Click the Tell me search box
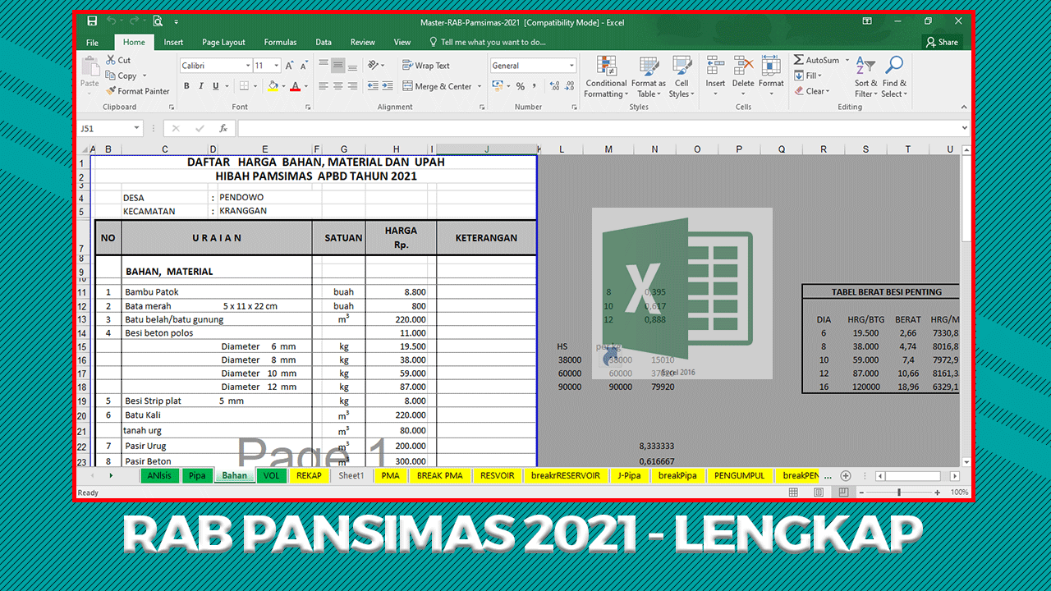Image resolution: width=1051 pixels, height=591 pixels. click(493, 42)
